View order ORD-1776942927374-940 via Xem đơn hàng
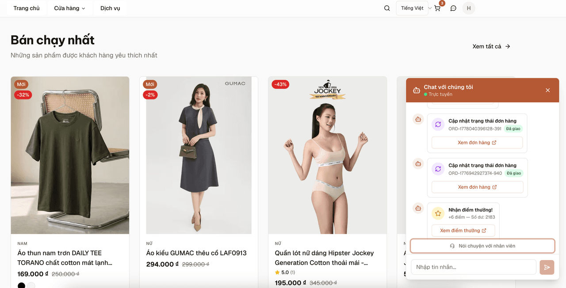Screen dimensions: 566x288 (x=477, y=187)
